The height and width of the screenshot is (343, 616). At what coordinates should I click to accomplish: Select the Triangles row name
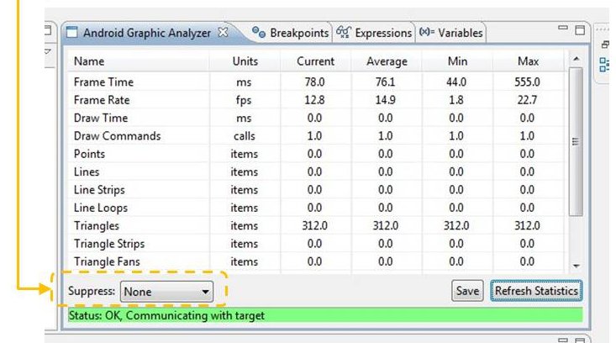(x=97, y=226)
